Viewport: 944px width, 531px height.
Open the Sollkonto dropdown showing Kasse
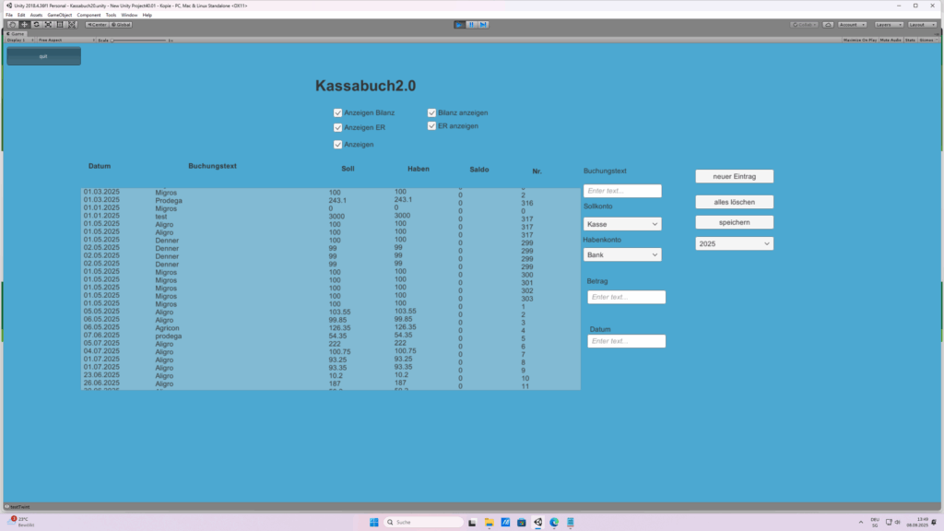click(x=622, y=224)
